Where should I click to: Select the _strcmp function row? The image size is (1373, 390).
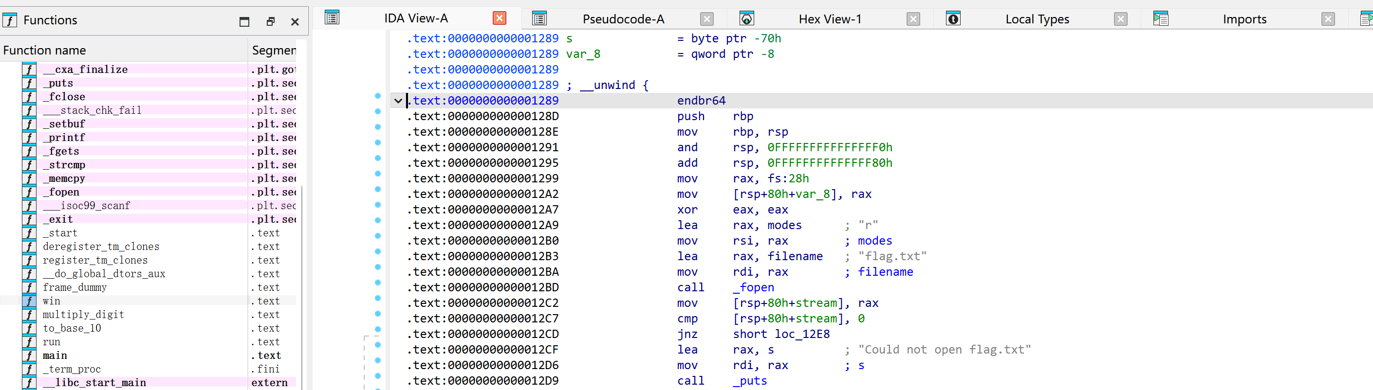(148, 165)
